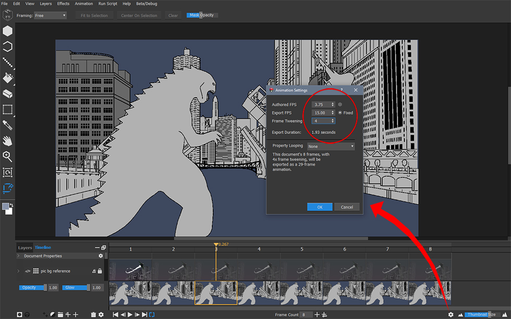Click the add grid layer icon
The image size is (511, 319).
pyautogui.click(x=68, y=314)
